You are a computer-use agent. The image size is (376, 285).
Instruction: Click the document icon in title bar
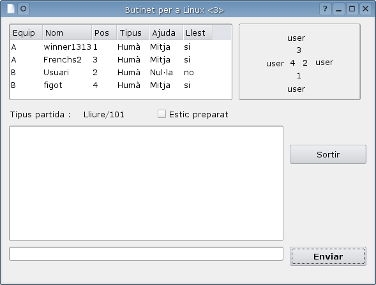(11, 9)
